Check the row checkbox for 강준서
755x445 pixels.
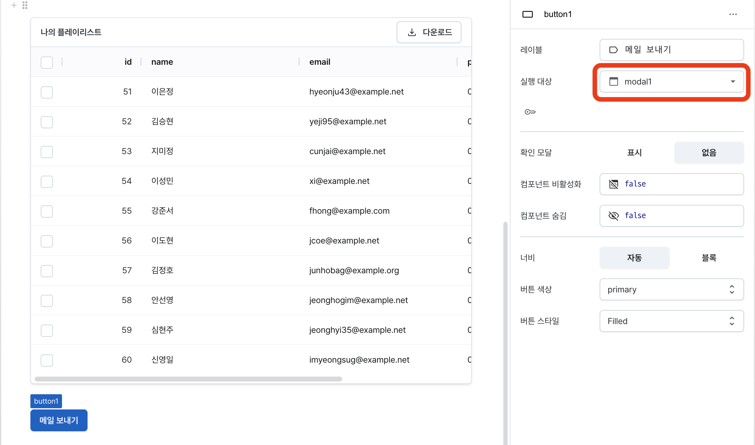[x=47, y=211]
